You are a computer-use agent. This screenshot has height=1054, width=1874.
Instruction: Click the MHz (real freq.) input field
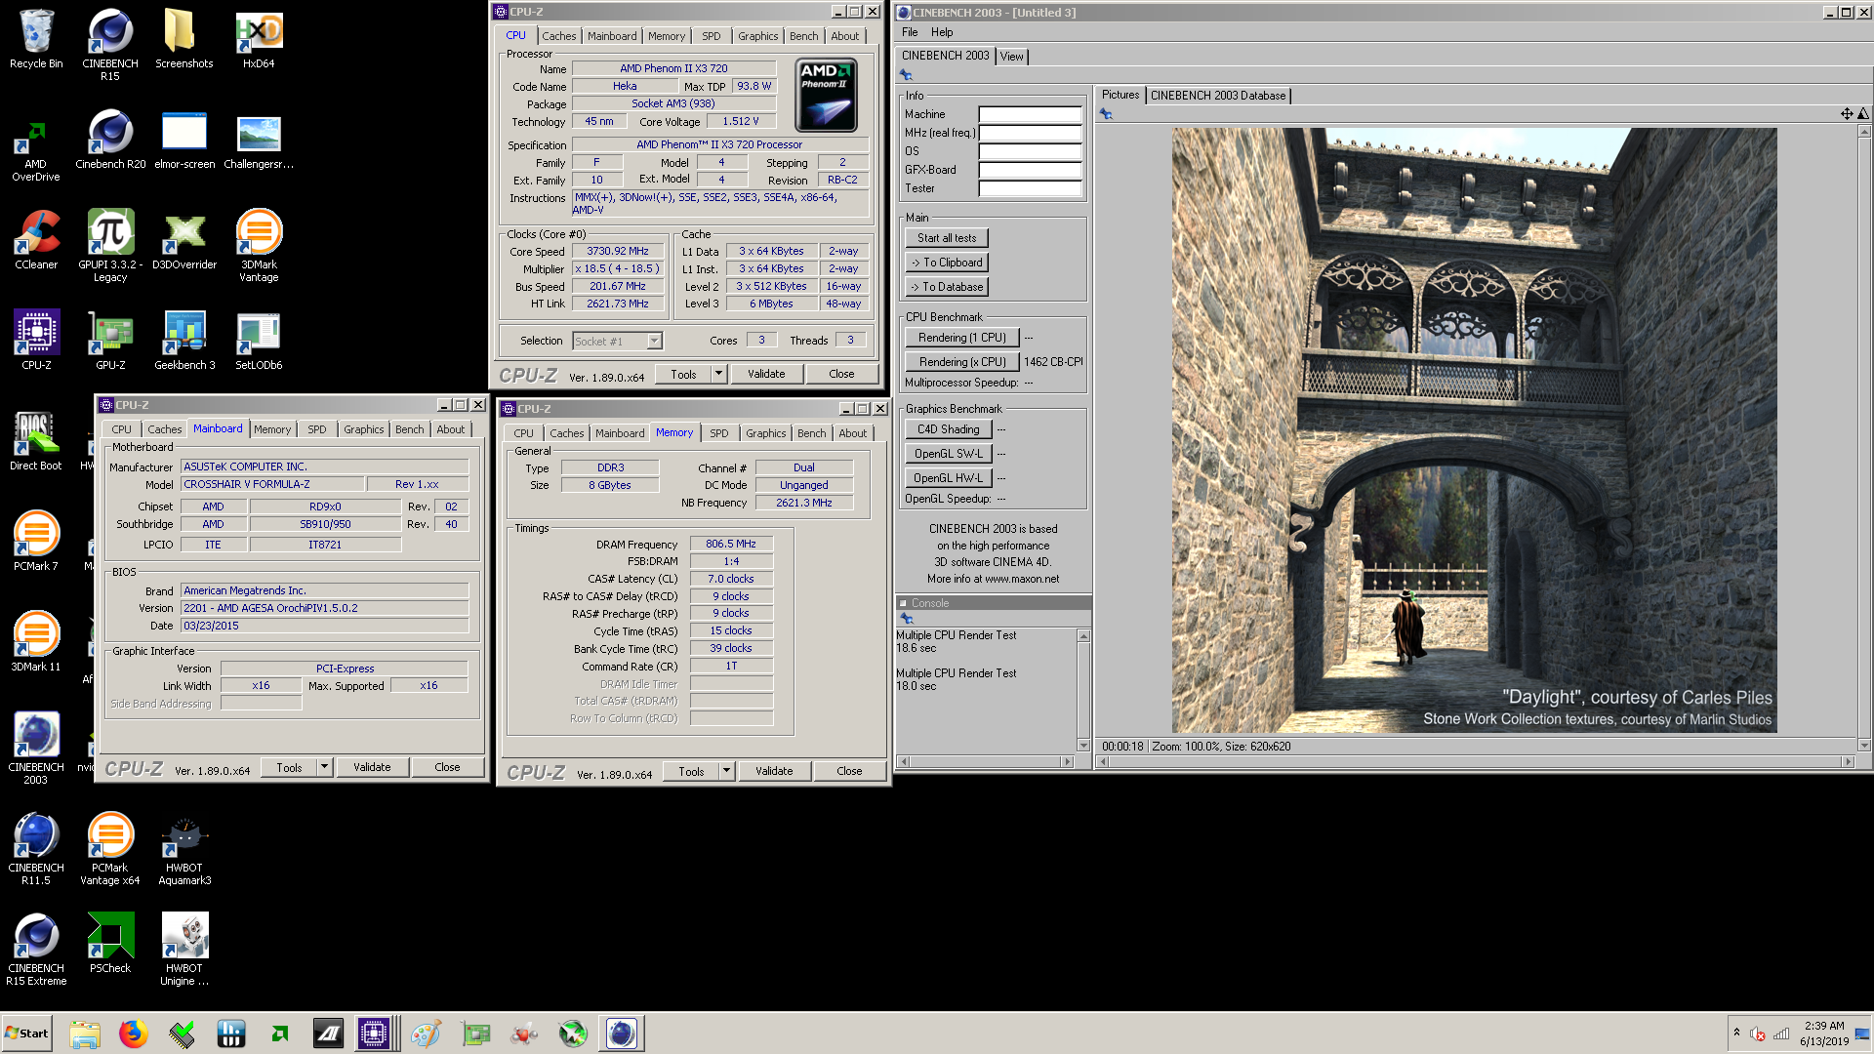point(1030,133)
